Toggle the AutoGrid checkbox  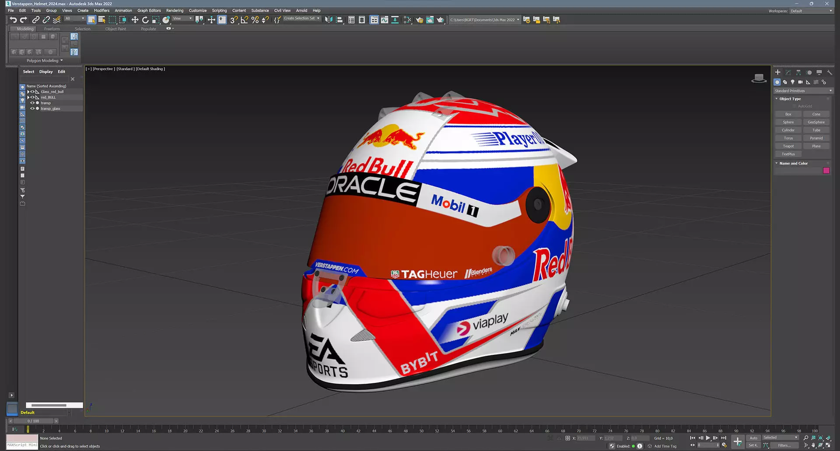tap(795, 106)
